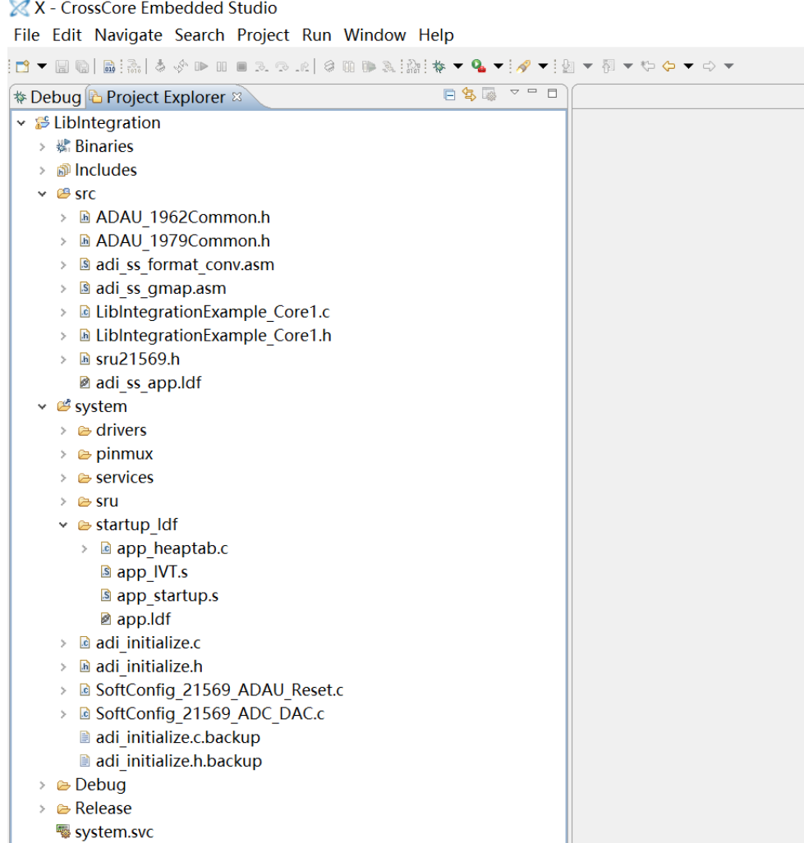Open the Help menu
This screenshot has width=804, height=843.
(436, 35)
